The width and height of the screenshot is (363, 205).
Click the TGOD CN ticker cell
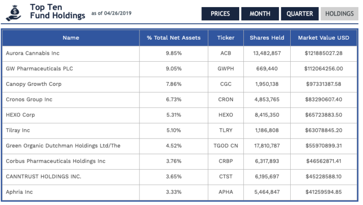tap(226, 146)
